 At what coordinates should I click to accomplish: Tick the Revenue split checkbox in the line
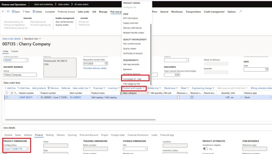(179, 97)
